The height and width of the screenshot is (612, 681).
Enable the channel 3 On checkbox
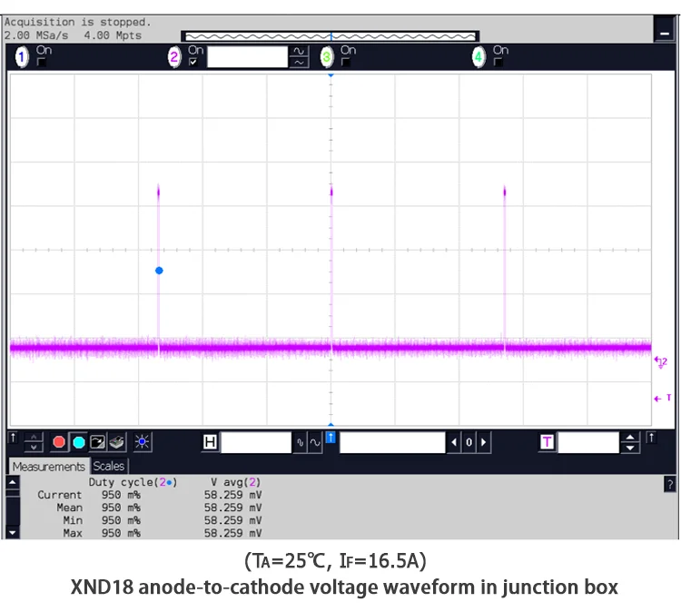345,64
